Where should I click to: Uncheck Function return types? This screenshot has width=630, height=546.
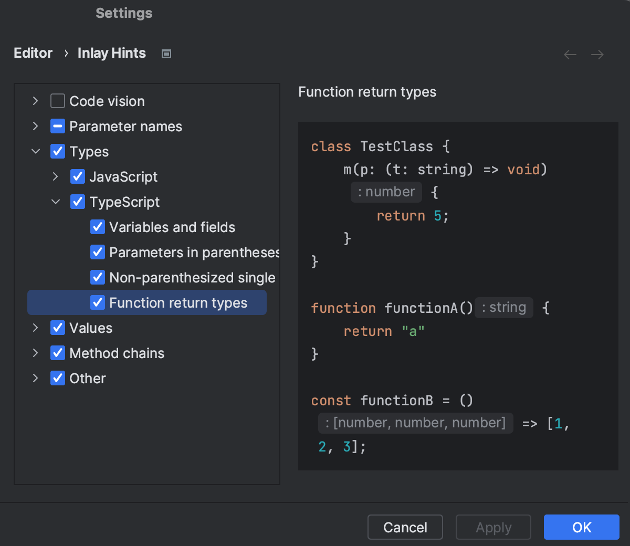pyautogui.click(x=98, y=302)
